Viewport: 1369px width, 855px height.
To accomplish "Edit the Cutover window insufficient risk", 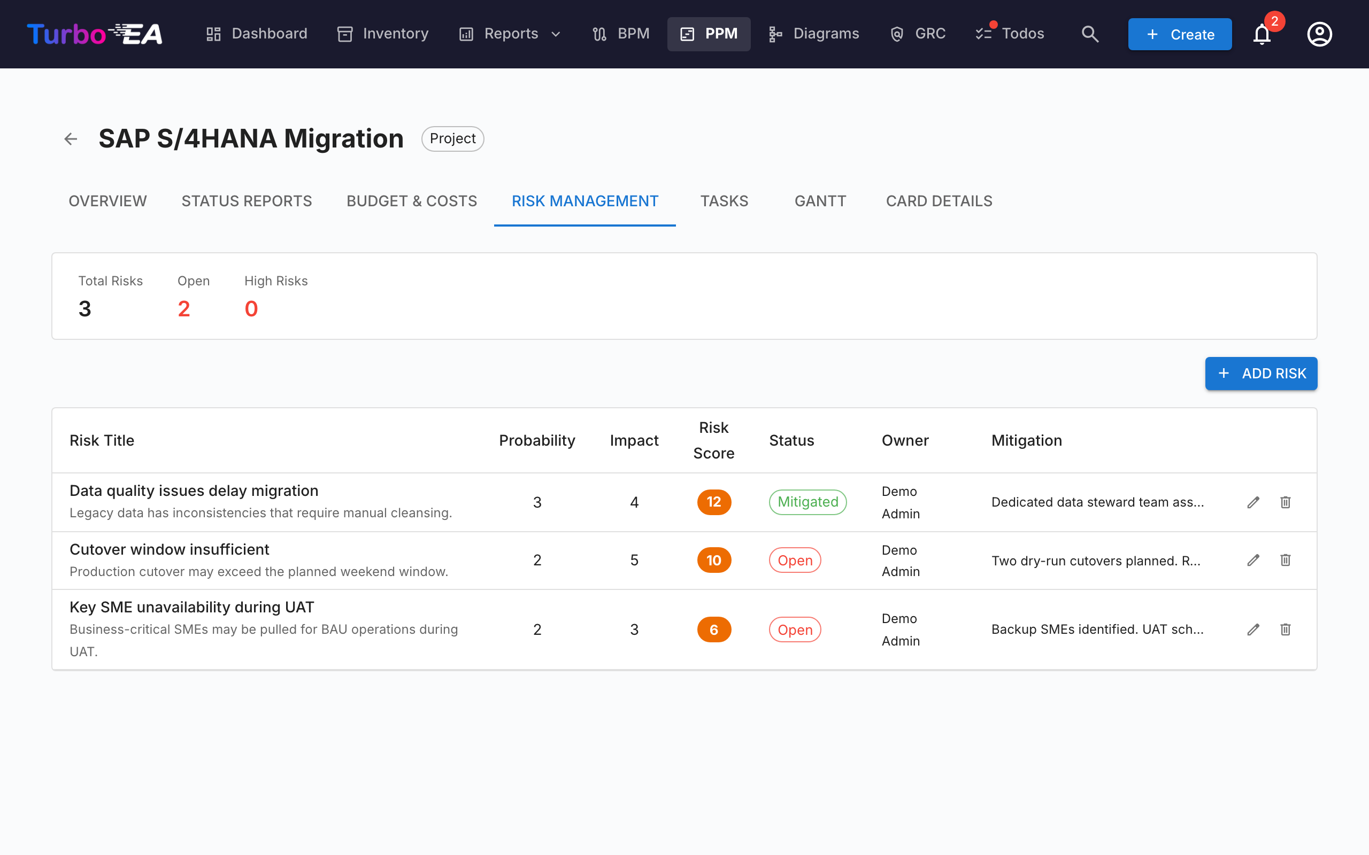I will click(1253, 560).
